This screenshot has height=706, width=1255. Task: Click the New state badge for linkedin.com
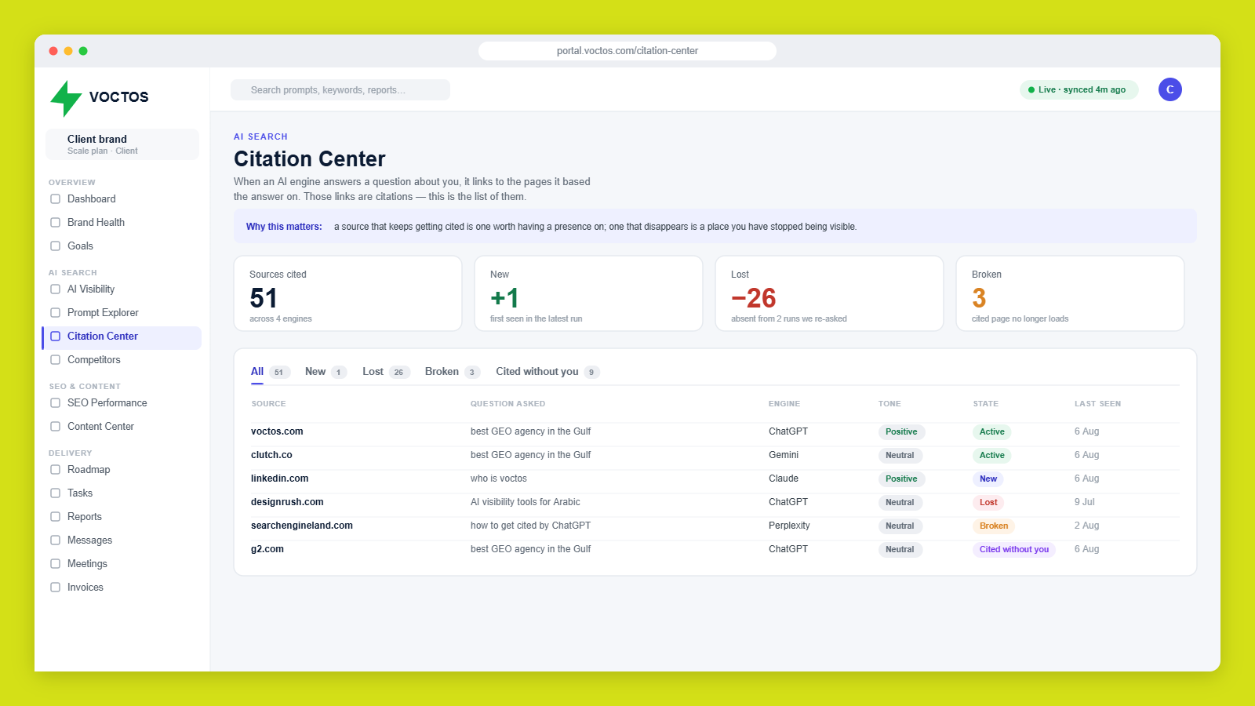[988, 479]
